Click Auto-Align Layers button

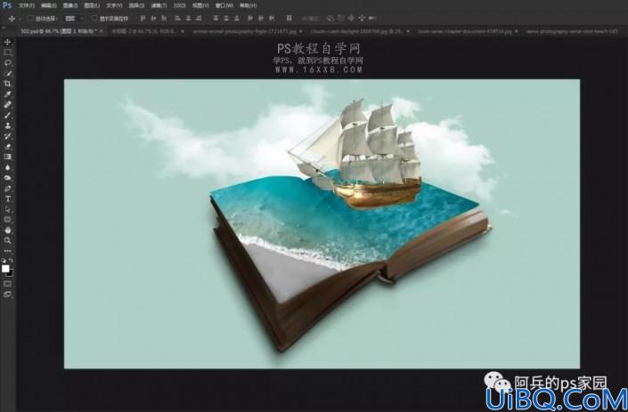click(x=289, y=19)
